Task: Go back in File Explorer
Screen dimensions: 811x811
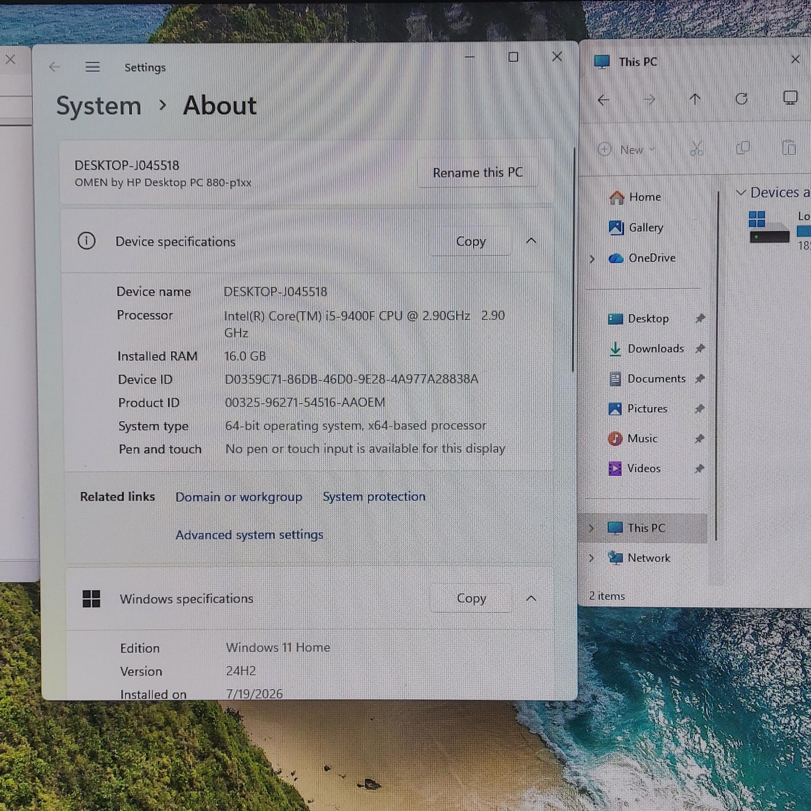Action: tap(603, 100)
